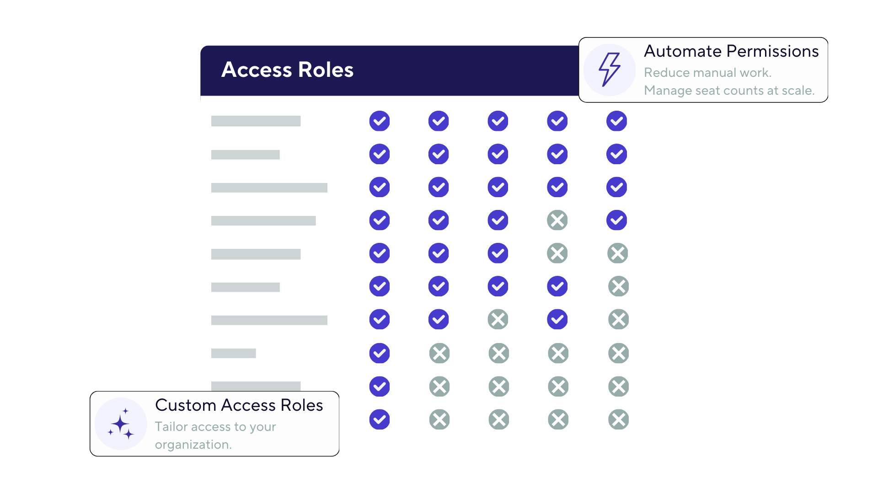Toggle the second row's middle-column checkmark
The image size is (878, 494).
[x=498, y=154]
